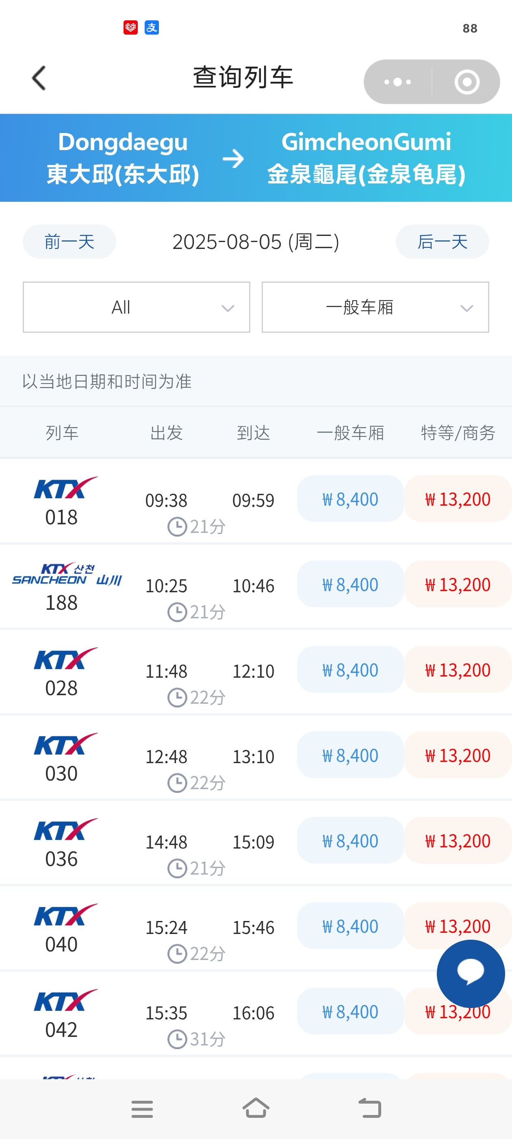512x1139 pixels.
Task: Open the Alipay status bar notification
Action: click(152, 28)
